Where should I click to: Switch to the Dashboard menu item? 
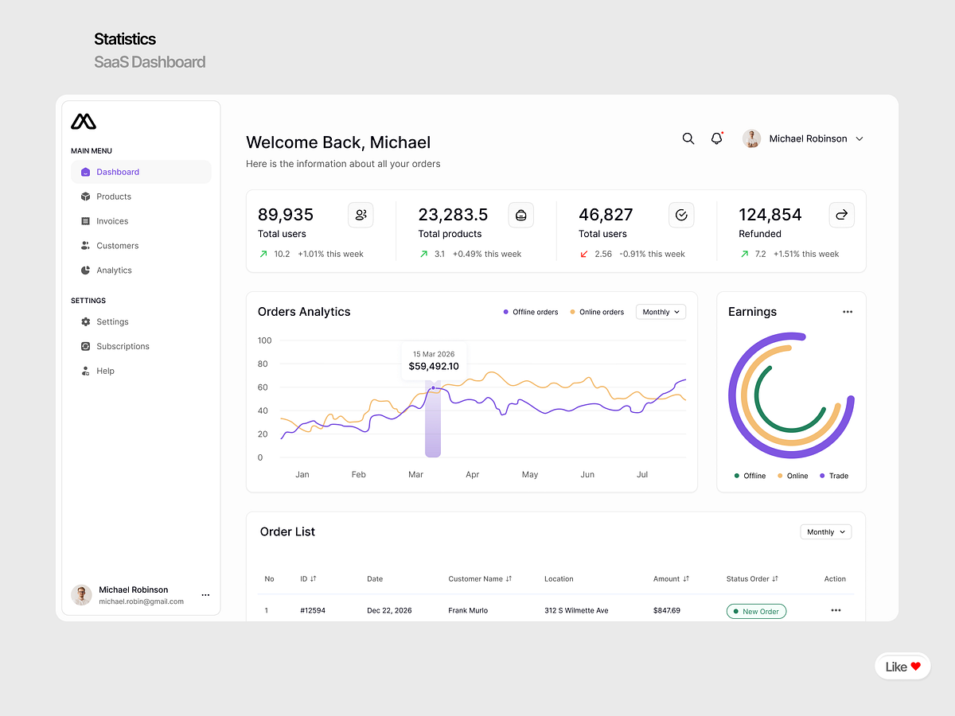coord(118,172)
